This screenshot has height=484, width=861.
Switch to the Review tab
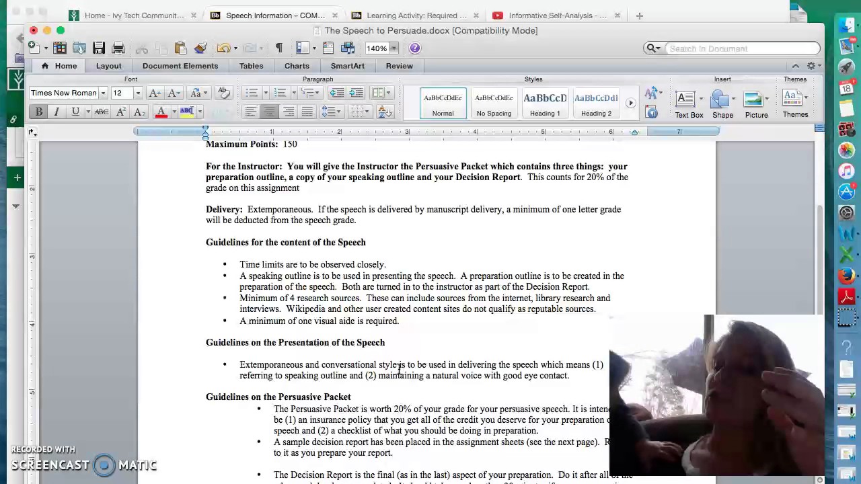399,66
